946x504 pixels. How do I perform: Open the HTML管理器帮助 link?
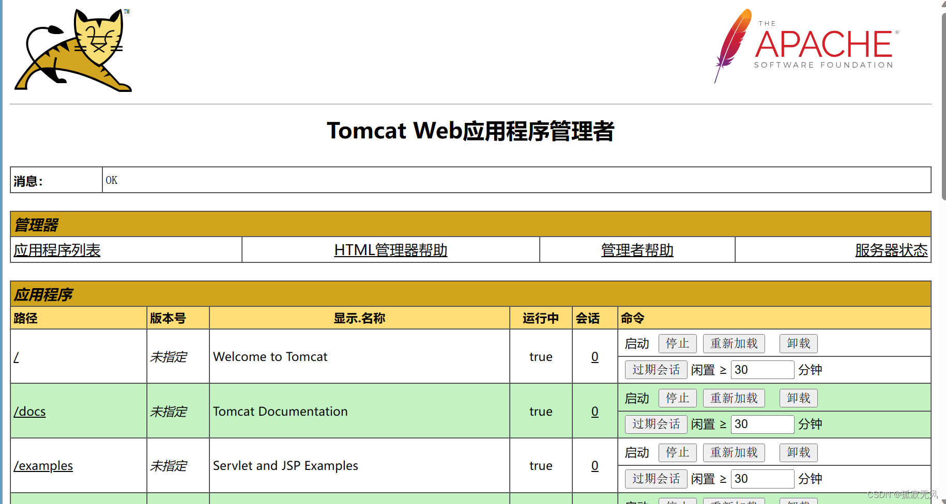[x=390, y=250]
